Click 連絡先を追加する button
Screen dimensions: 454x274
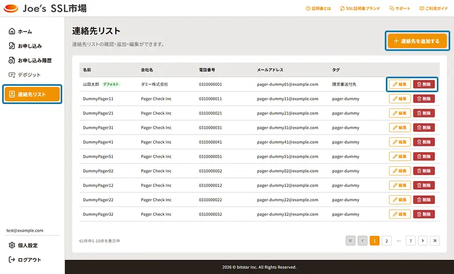(x=417, y=41)
